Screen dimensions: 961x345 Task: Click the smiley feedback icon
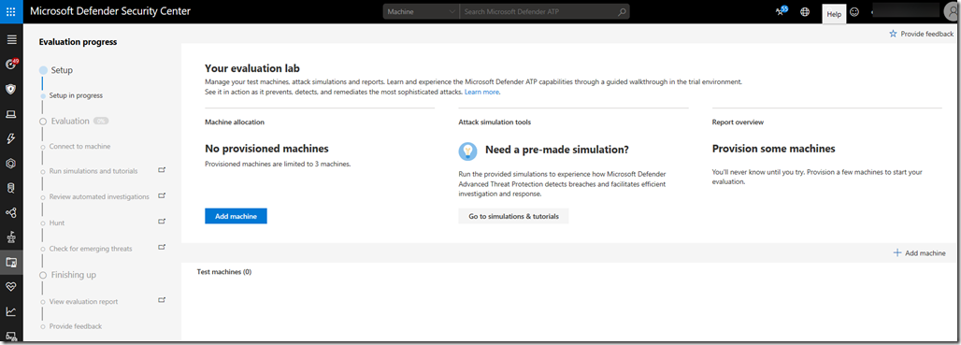(x=855, y=11)
